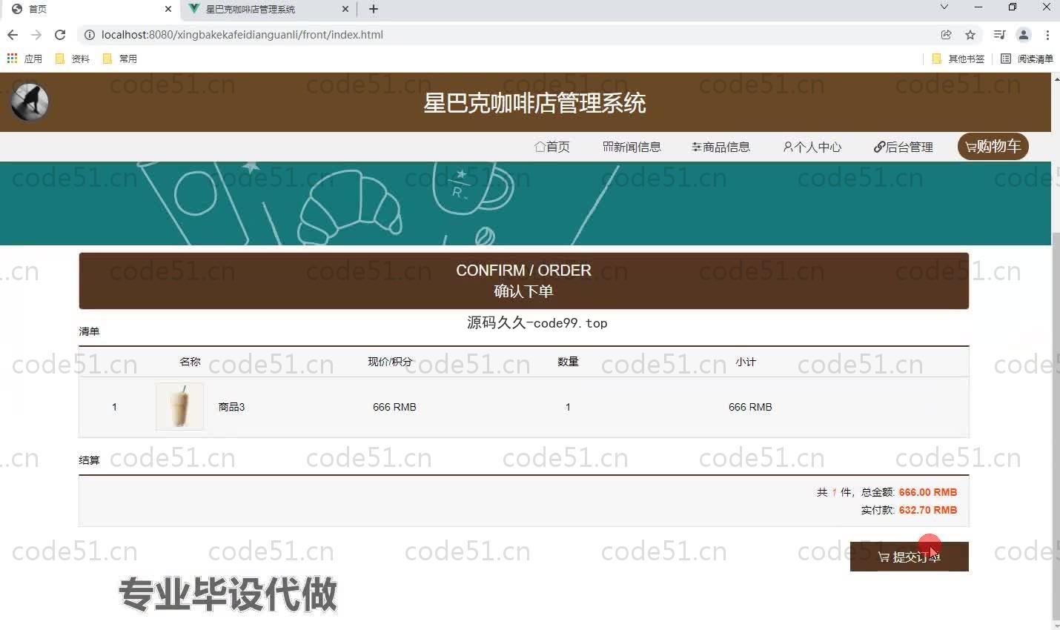This screenshot has height=630, width=1060.
Task: Click the 小计 column header
Action: 746,362
